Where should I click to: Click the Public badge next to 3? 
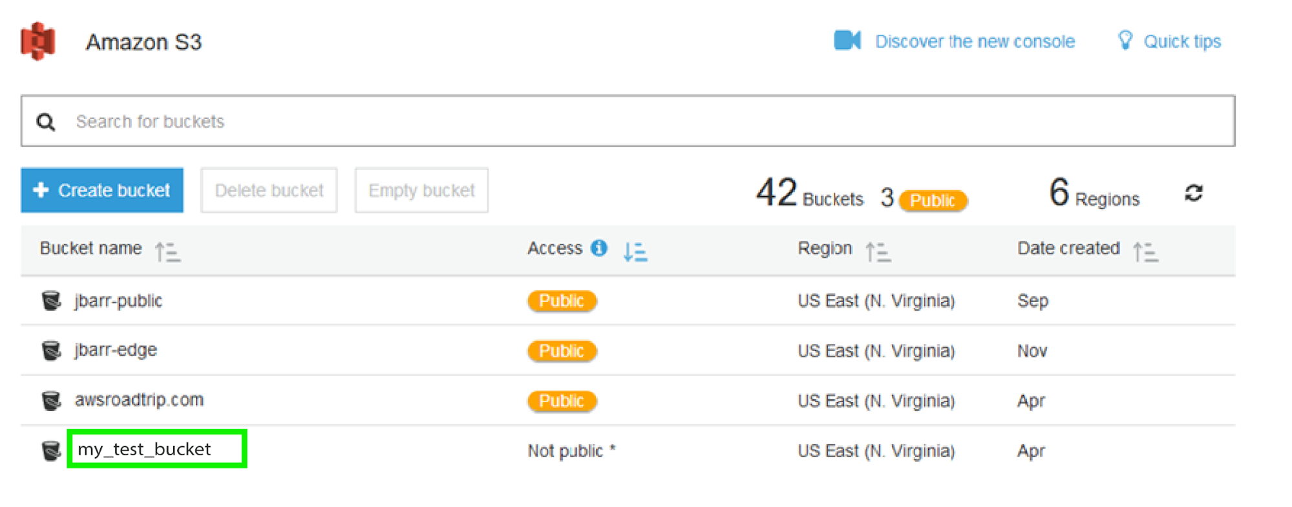point(933,200)
